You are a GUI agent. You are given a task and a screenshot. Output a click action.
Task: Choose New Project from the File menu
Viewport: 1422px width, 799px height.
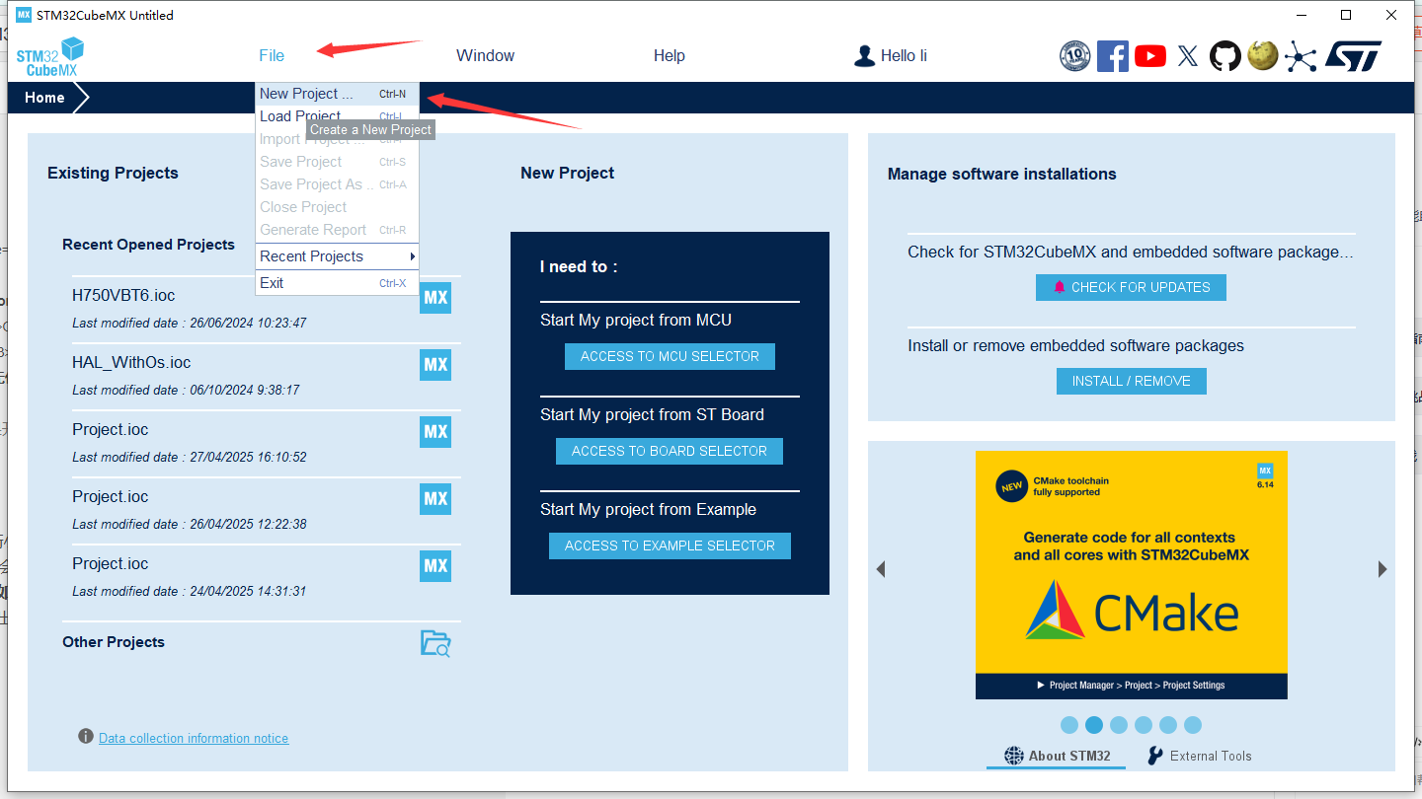337,94
